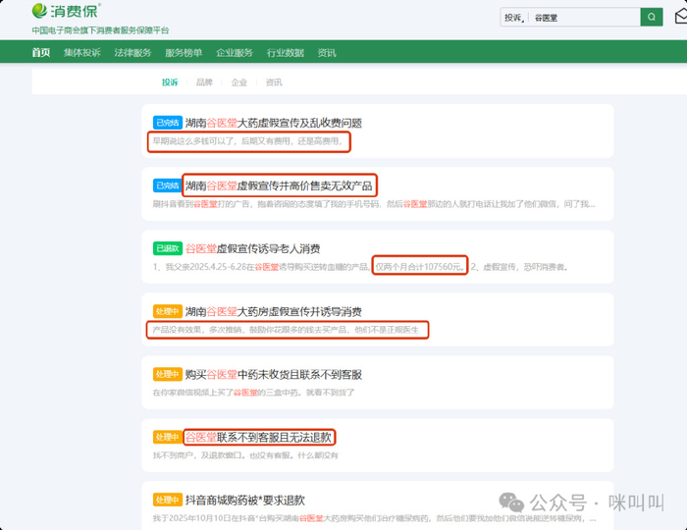The width and height of the screenshot is (687, 530).
Task: Select the 投诉 results tab
Action: (x=170, y=82)
